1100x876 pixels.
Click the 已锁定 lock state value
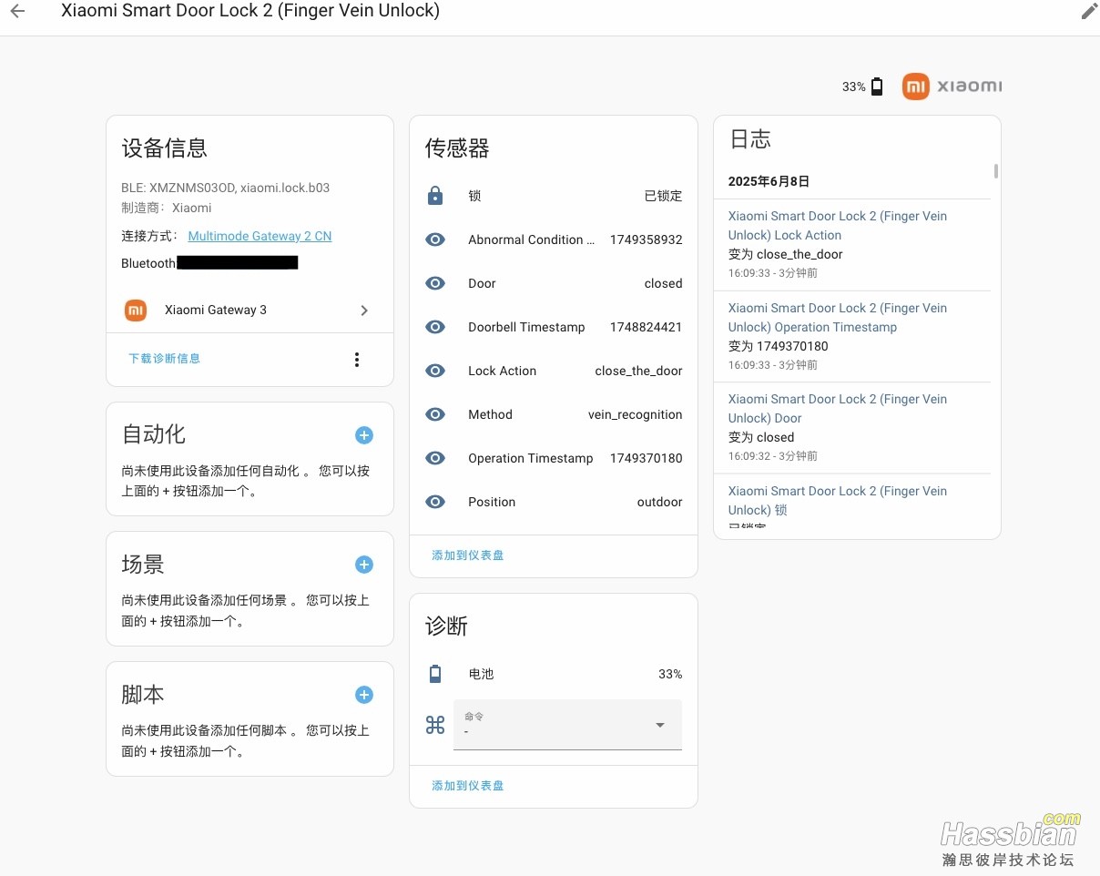[663, 196]
